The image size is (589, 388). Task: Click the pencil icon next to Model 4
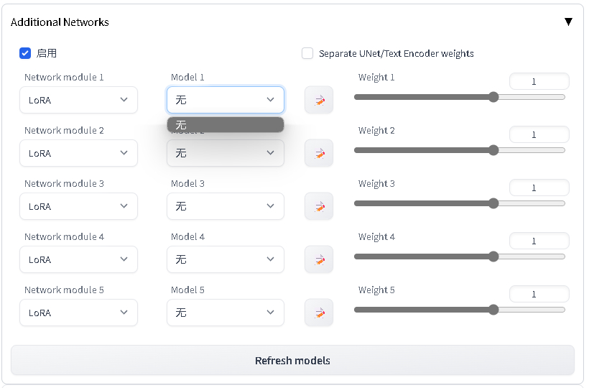pyautogui.click(x=319, y=259)
